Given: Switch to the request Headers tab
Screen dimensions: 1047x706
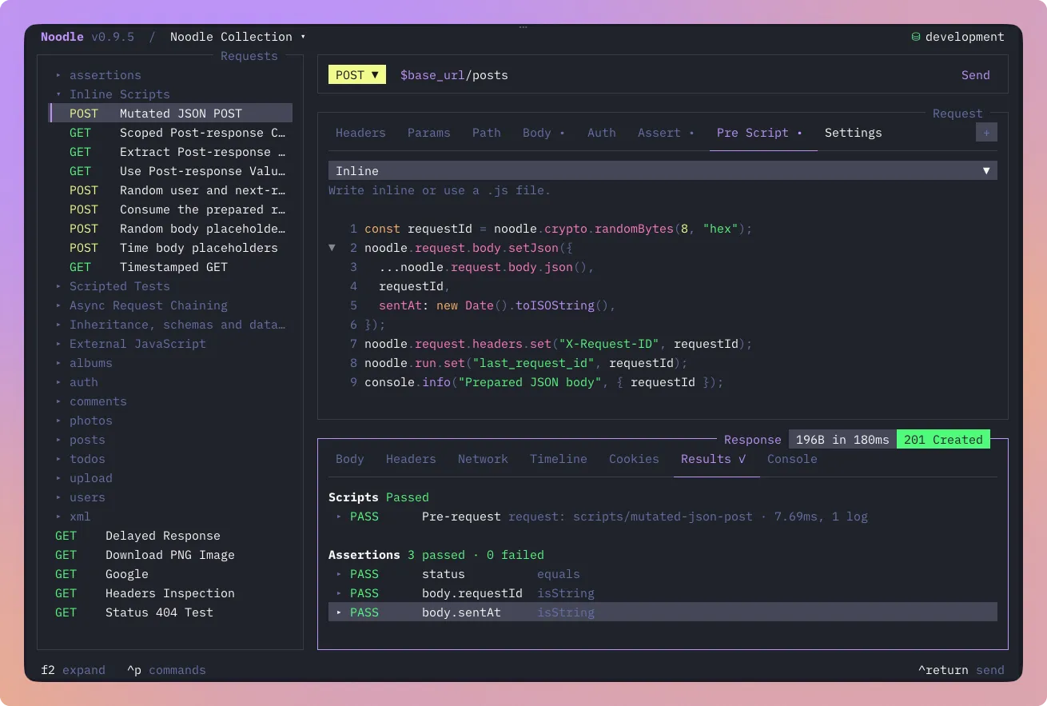Looking at the screenshot, I should point(360,133).
